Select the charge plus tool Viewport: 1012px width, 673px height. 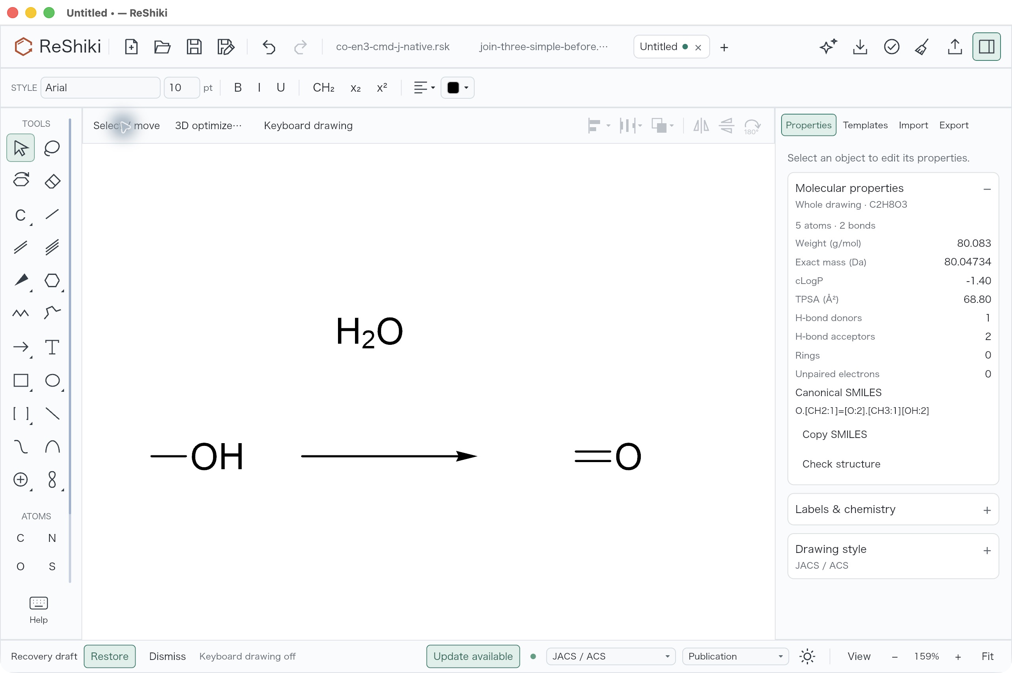pyautogui.click(x=21, y=479)
